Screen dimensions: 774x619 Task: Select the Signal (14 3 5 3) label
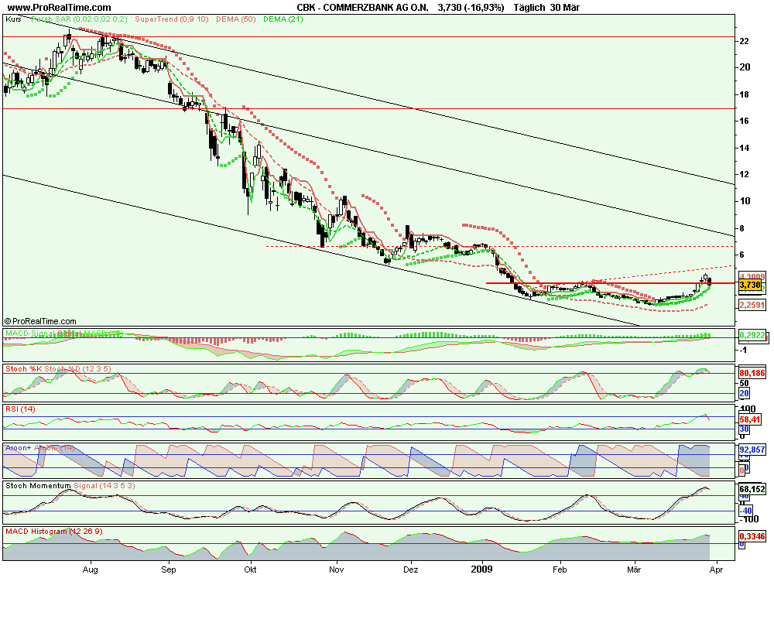click(x=104, y=486)
